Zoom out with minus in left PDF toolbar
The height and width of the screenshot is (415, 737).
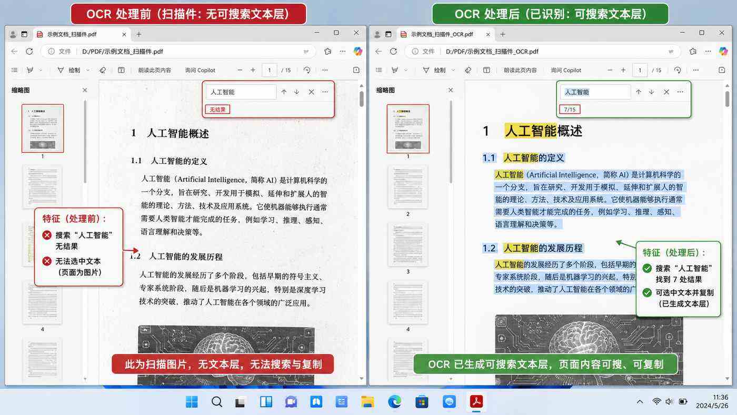[240, 70]
